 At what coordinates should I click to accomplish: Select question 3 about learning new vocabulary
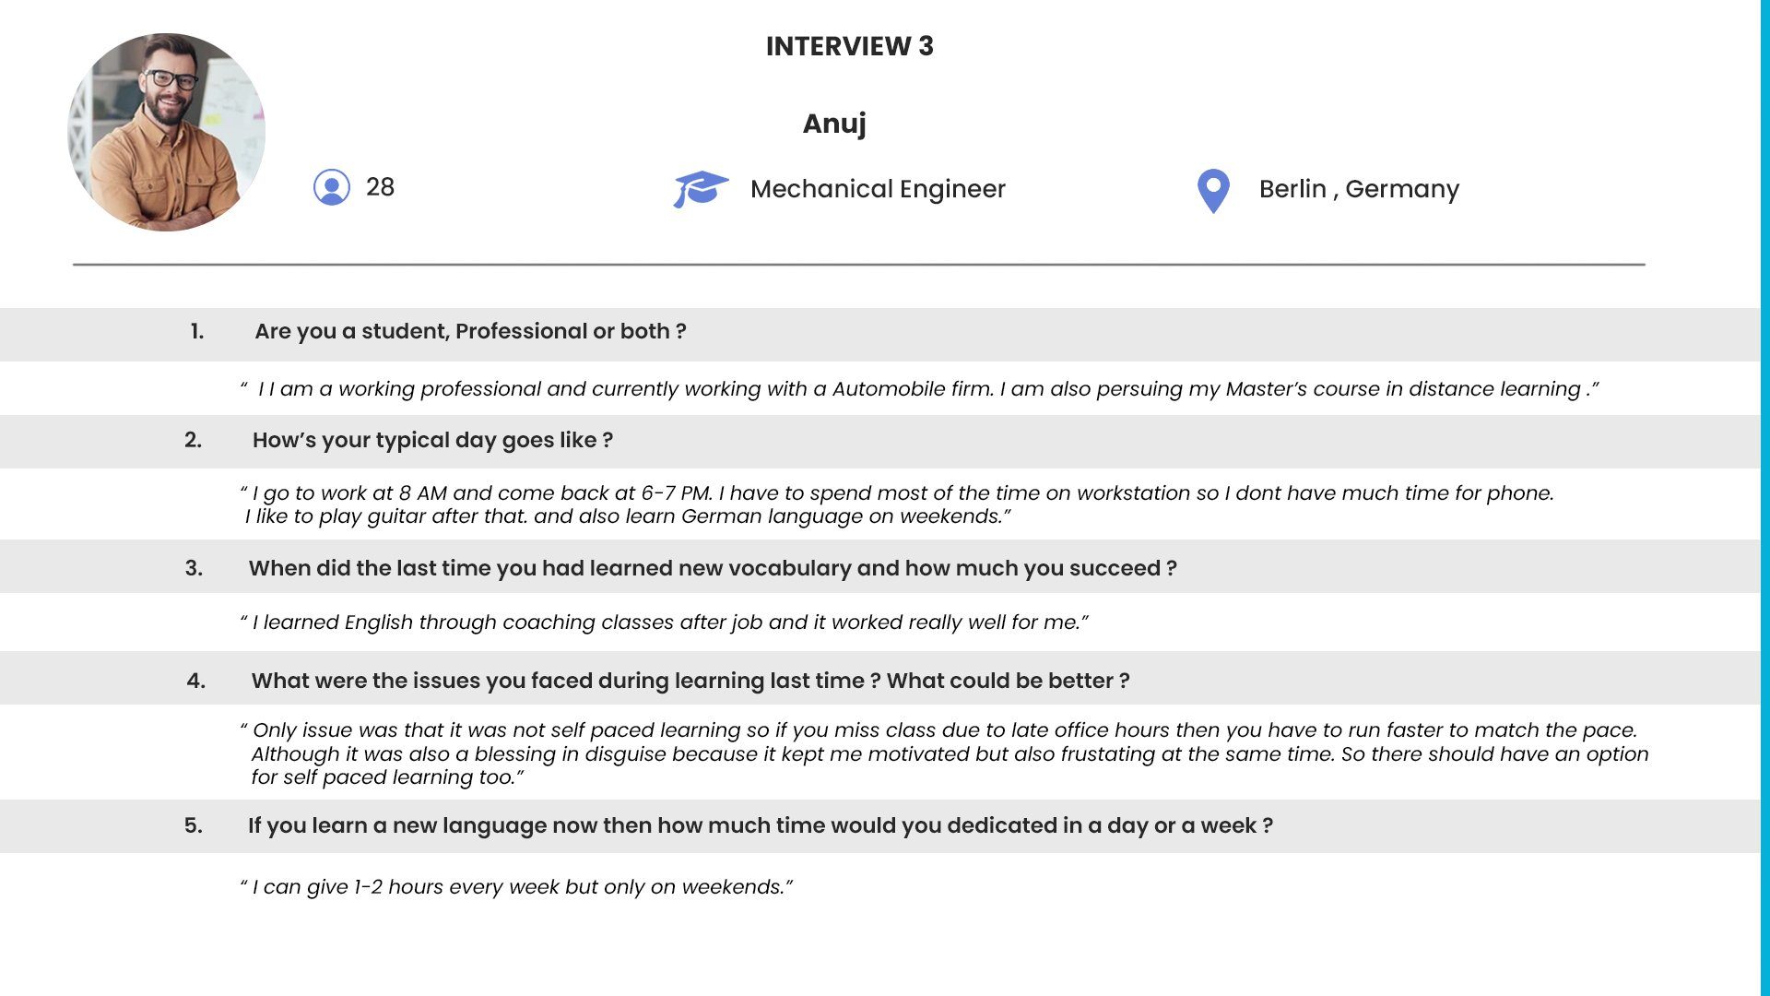click(x=713, y=568)
